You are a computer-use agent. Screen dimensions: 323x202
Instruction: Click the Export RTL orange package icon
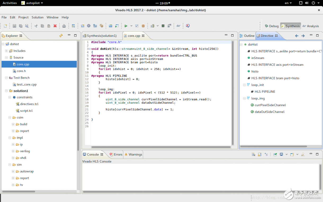[x=143, y=26]
